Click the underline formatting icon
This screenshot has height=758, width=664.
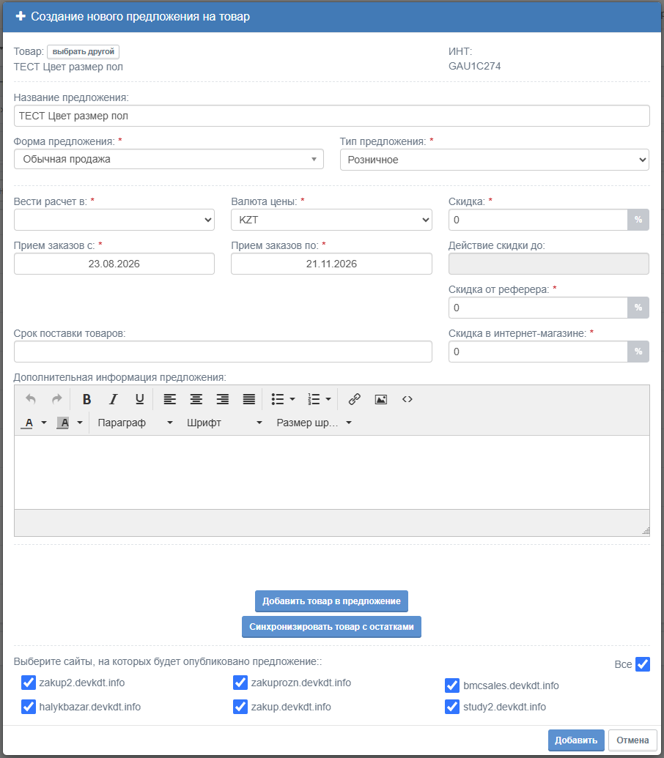(140, 399)
